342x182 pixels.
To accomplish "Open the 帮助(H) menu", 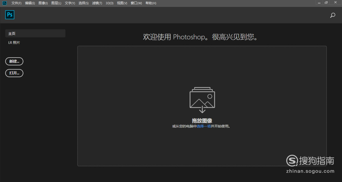I will click(x=151, y=3).
